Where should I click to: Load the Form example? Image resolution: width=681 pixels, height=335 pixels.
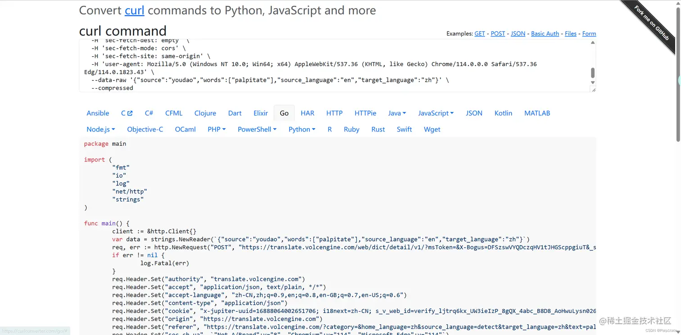[x=589, y=34]
